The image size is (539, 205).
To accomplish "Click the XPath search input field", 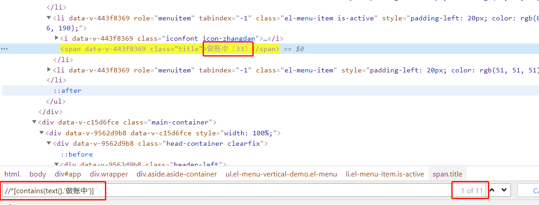I will (227, 190).
